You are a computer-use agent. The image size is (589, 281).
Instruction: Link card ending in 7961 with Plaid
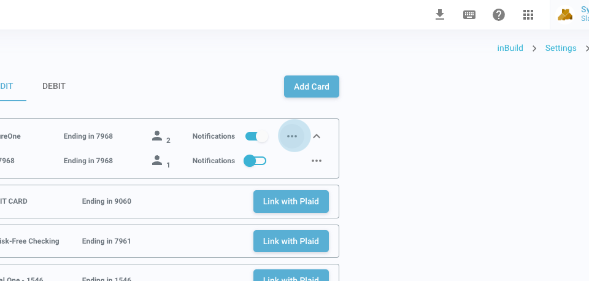click(291, 241)
